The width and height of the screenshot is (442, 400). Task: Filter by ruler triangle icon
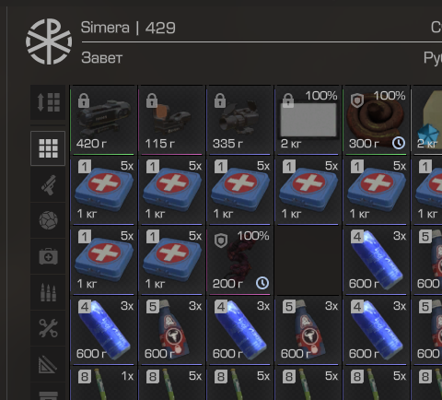(48, 364)
